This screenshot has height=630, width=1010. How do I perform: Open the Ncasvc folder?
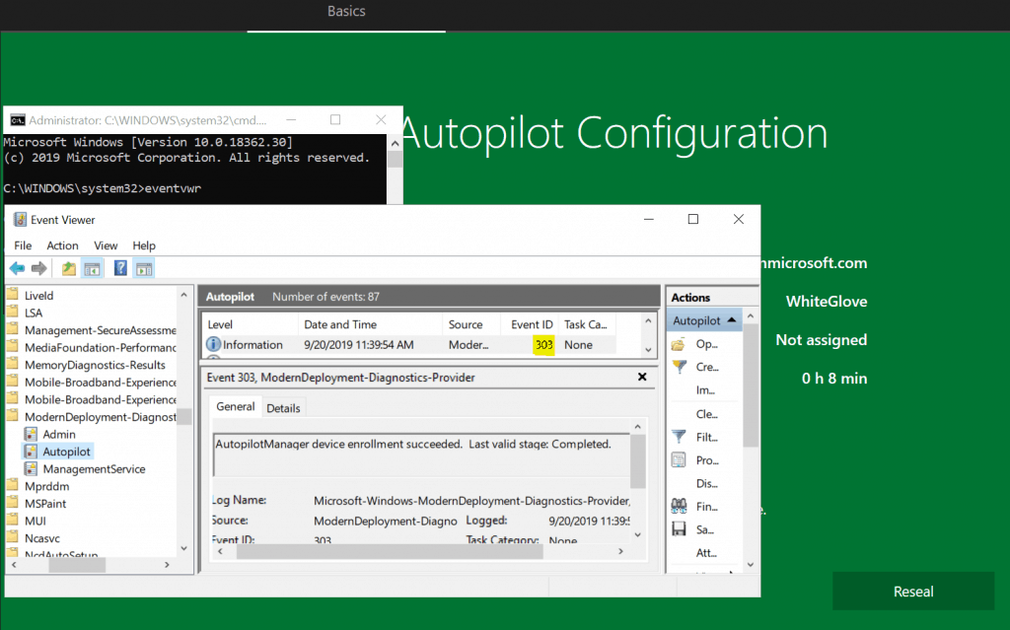tap(41, 538)
